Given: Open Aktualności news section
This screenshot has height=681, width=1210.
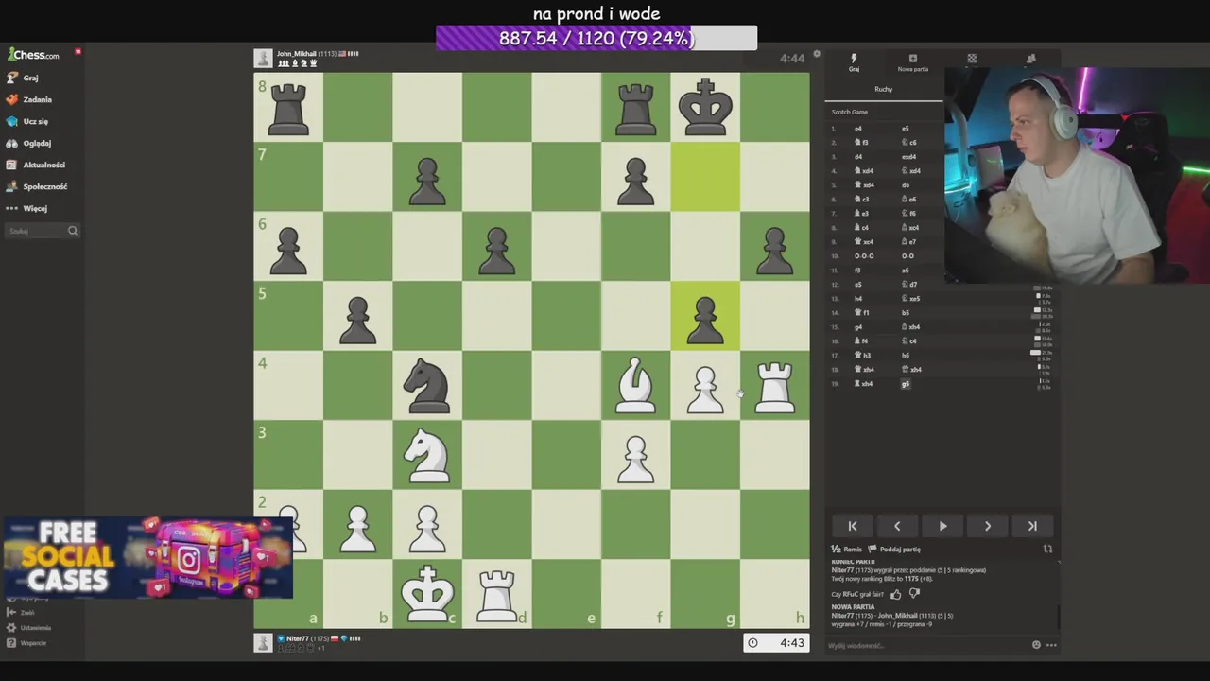Looking at the screenshot, I should point(36,165).
